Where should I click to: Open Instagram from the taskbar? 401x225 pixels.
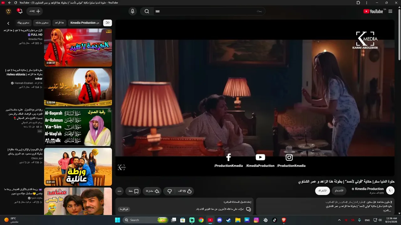pos(256,220)
